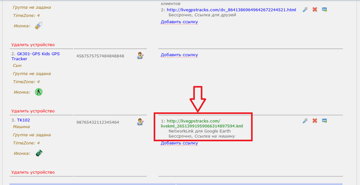Click the SMS icon in the livekml link row
This screenshot has width=360, height=185.
pos(324,121)
